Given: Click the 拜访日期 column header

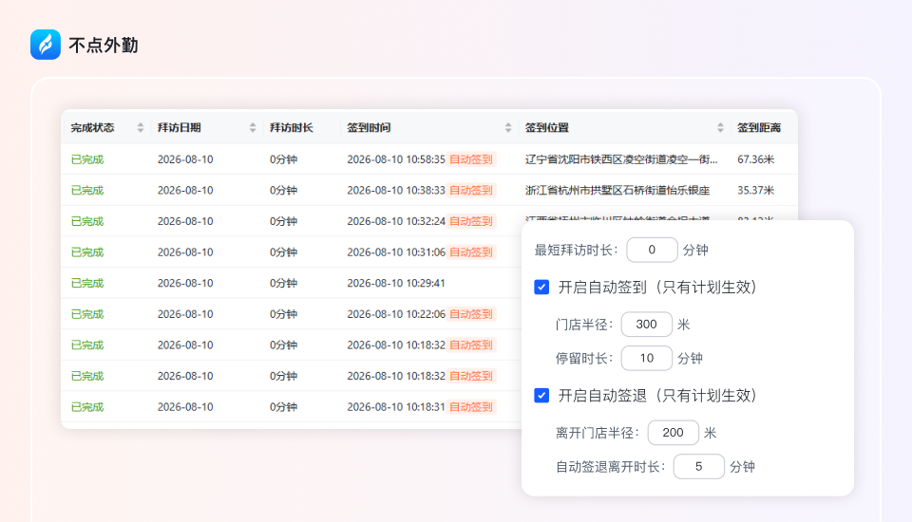Looking at the screenshot, I should (x=180, y=127).
